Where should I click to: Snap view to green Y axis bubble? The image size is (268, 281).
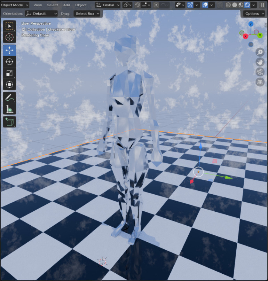pos(260,36)
